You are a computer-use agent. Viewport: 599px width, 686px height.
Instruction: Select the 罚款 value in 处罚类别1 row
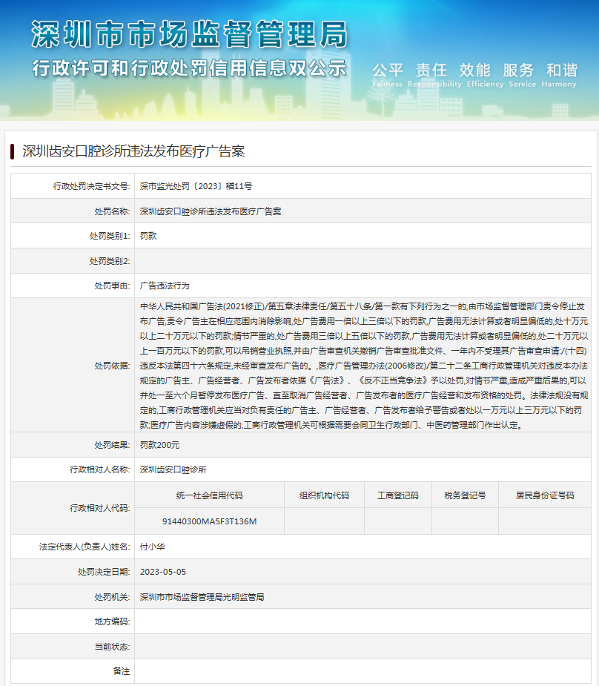(148, 237)
